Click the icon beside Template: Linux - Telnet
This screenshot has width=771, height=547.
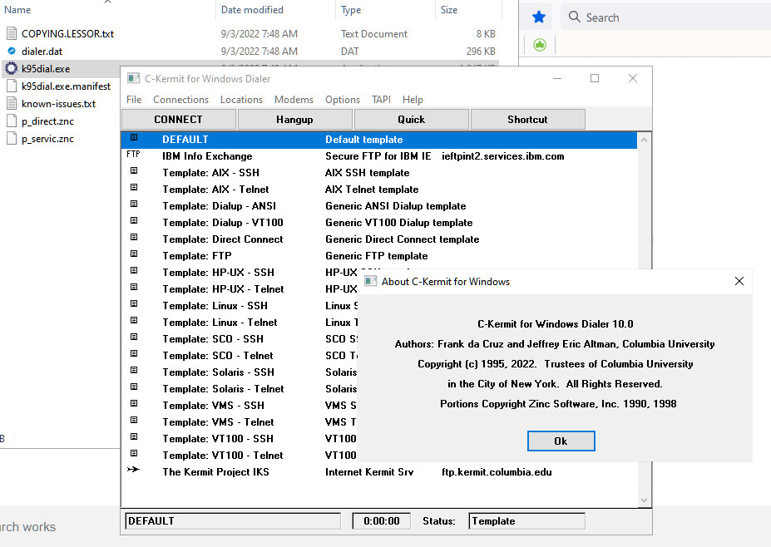coord(134,320)
